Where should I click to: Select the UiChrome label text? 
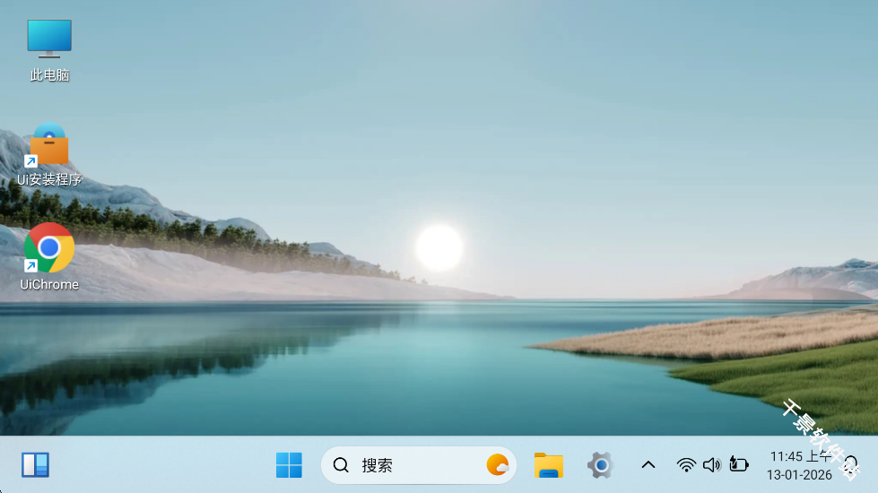tap(49, 284)
